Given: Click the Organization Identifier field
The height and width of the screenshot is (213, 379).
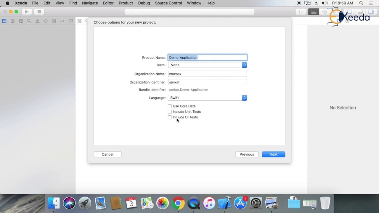Looking at the screenshot, I should point(208,82).
